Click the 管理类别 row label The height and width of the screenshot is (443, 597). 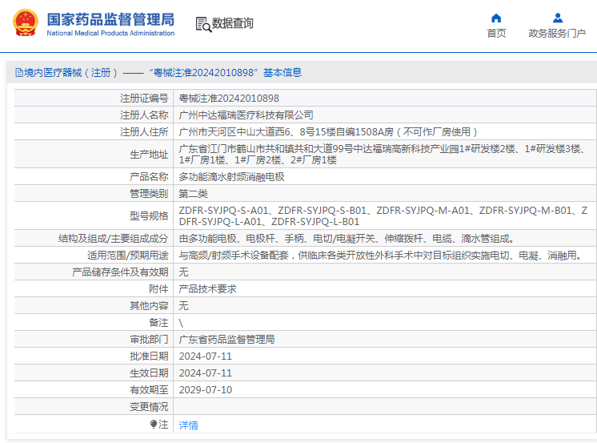coord(149,194)
